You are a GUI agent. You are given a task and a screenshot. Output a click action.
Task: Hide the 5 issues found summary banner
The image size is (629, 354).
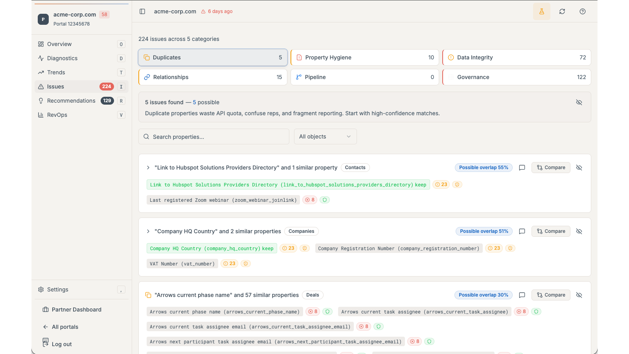pos(579,102)
